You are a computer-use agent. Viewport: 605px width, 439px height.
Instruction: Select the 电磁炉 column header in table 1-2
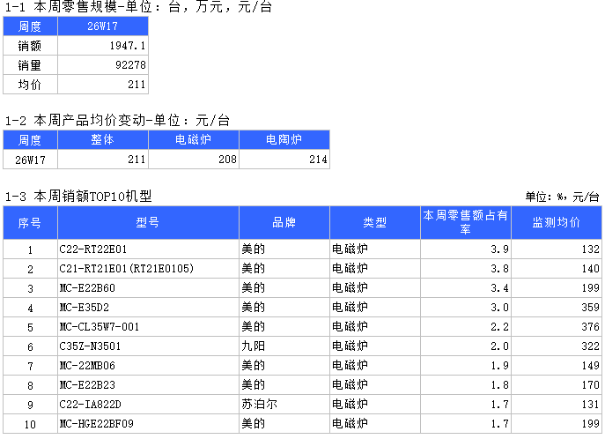click(194, 140)
